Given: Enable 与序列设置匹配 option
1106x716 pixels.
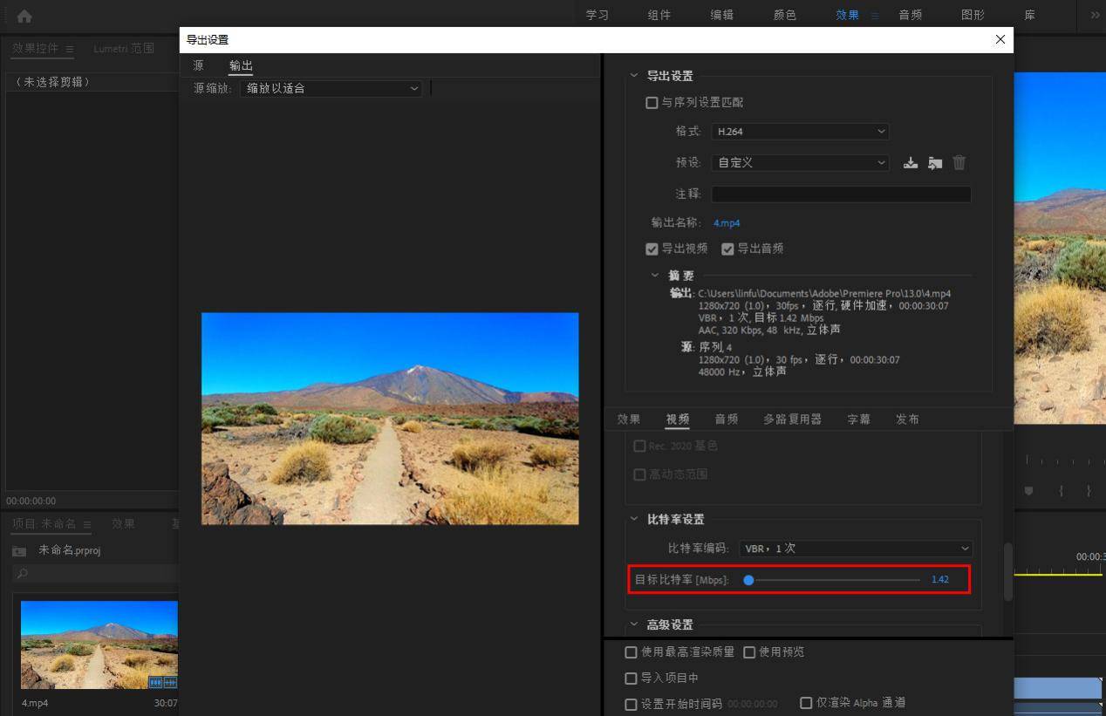Looking at the screenshot, I should point(652,102).
